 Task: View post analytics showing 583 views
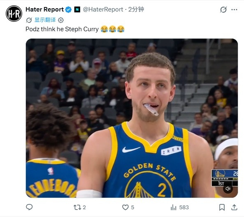pyautogui.click(x=180, y=208)
